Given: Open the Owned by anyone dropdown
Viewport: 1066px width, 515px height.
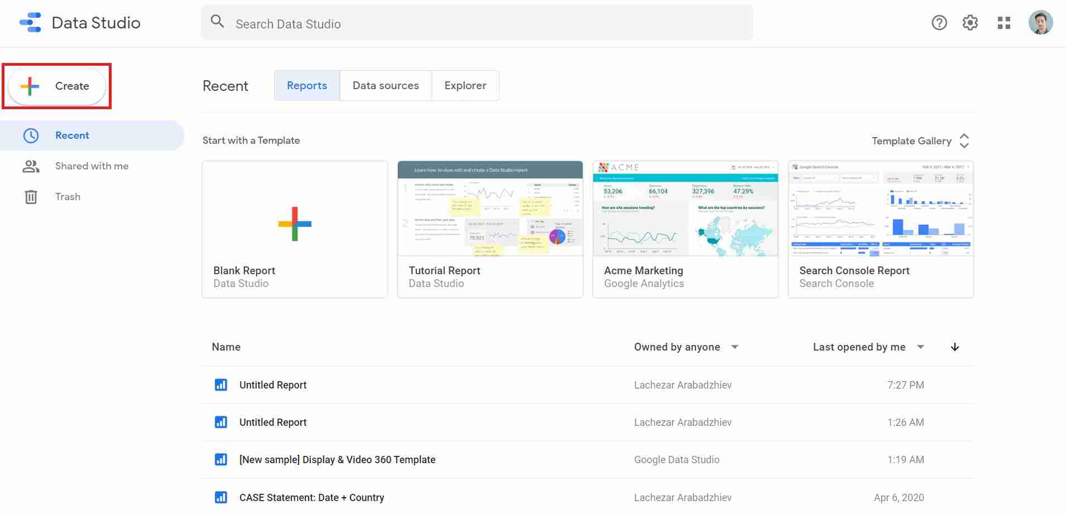Looking at the screenshot, I should click(686, 347).
